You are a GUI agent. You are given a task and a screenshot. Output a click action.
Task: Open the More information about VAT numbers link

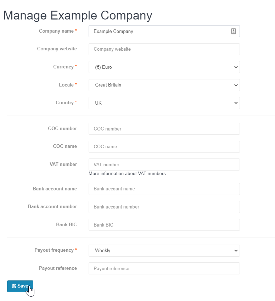(127, 173)
